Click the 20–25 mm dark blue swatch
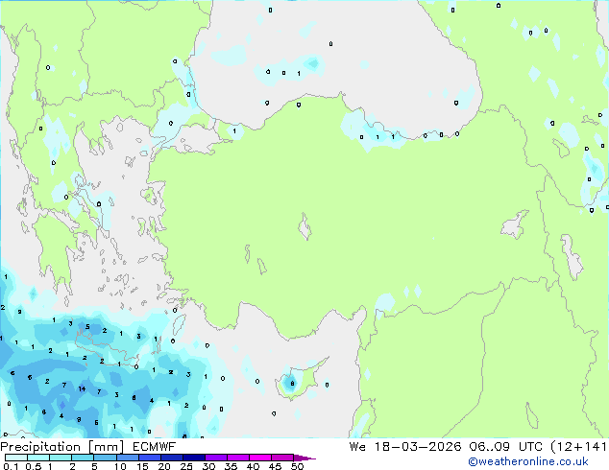The height and width of the screenshot is (470, 609). pos(172,458)
